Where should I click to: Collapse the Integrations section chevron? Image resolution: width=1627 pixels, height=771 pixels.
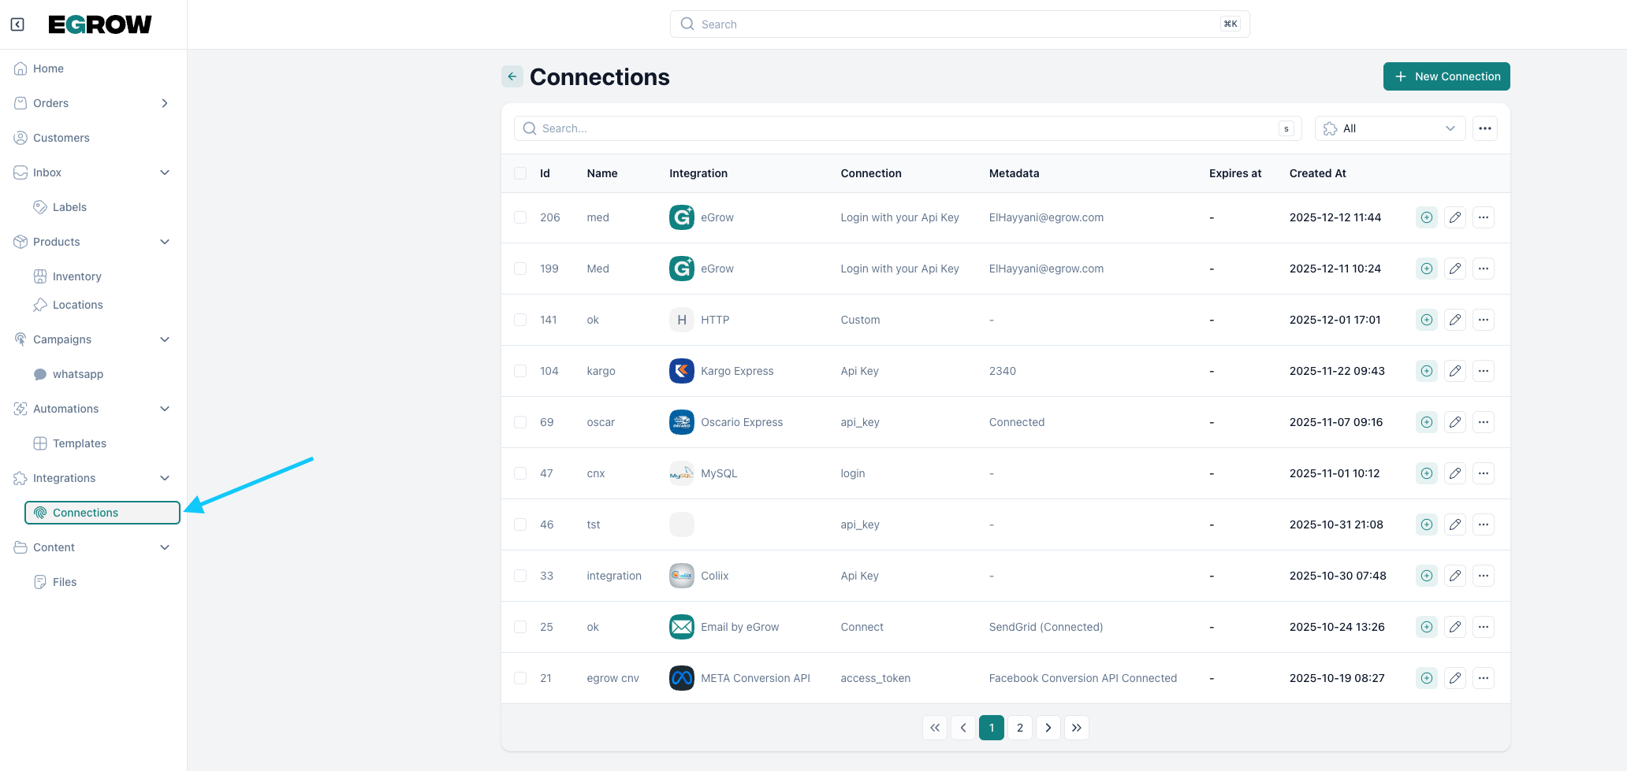coord(165,478)
